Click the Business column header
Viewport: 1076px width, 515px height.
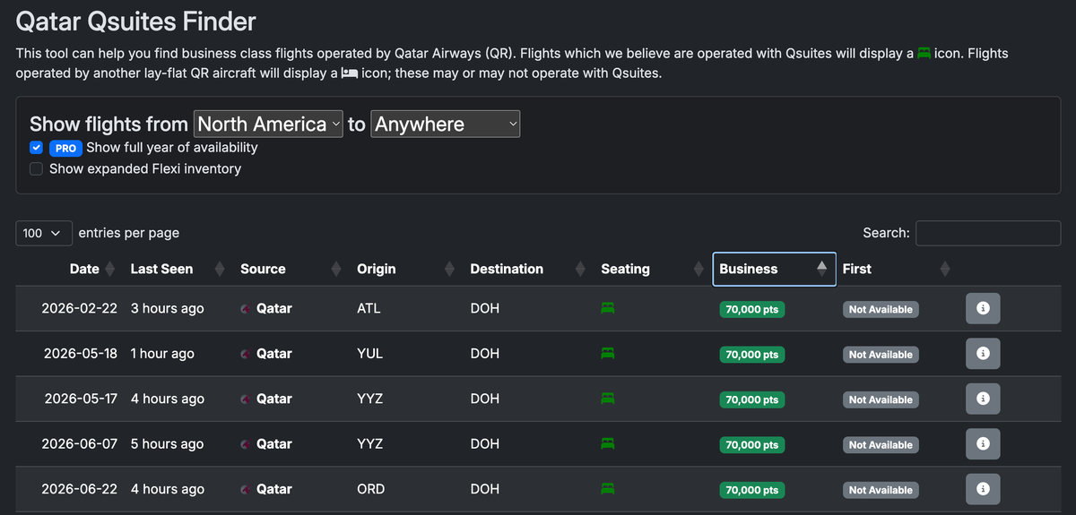point(775,269)
